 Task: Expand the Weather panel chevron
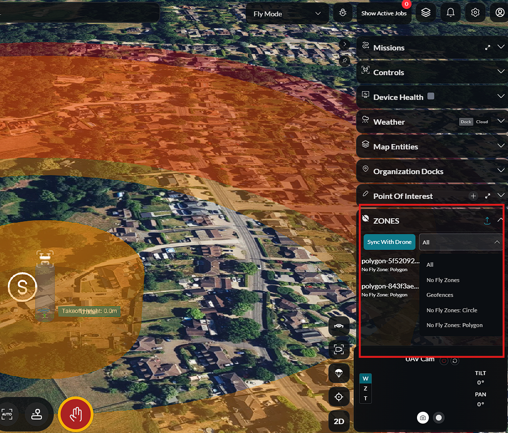[501, 121]
